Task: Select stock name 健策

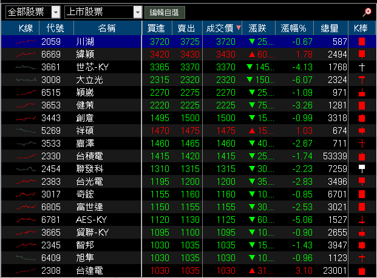Action: tap(85, 105)
